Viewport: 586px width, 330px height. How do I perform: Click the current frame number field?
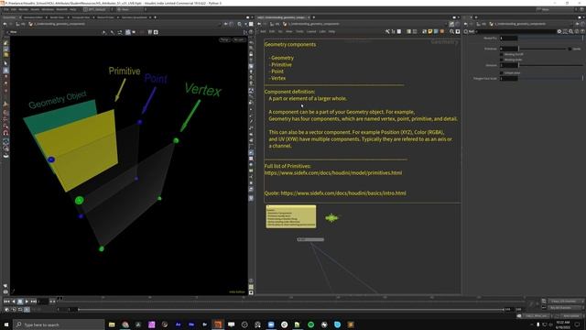(43, 302)
